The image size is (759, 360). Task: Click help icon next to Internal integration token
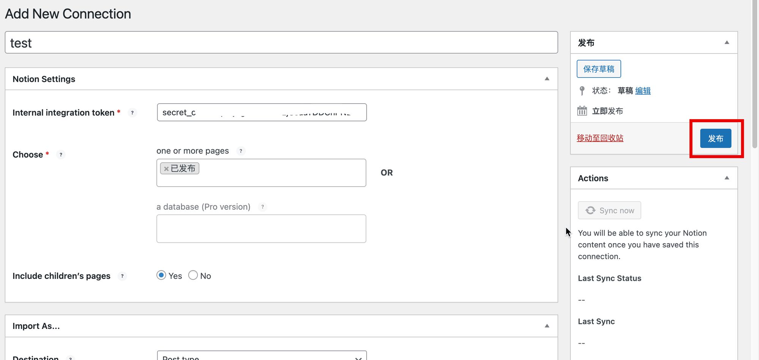tap(132, 113)
